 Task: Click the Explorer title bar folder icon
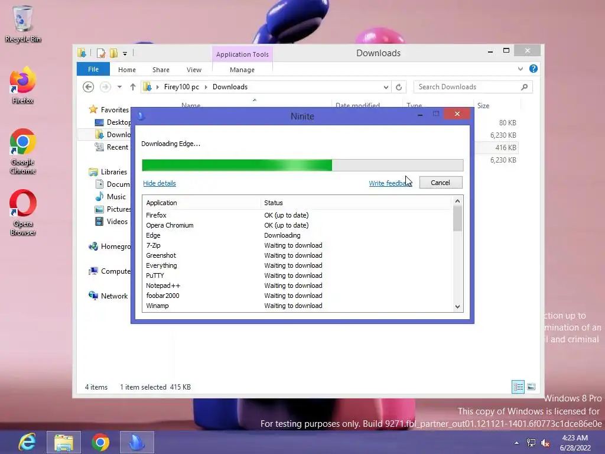coord(82,53)
